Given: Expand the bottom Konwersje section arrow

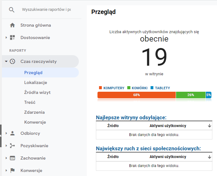Looking at the screenshot, I should 6,170.
